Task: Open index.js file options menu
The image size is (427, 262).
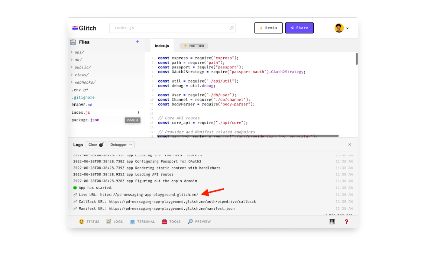Action: pos(139,113)
